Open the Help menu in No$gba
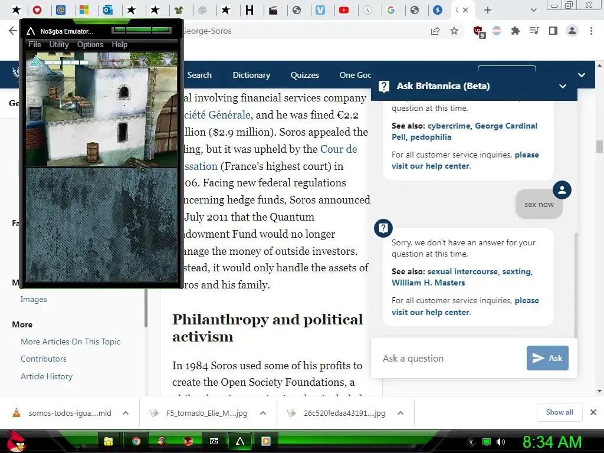Image resolution: width=604 pixels, height=453 pixels. click(x=119, y=44)
